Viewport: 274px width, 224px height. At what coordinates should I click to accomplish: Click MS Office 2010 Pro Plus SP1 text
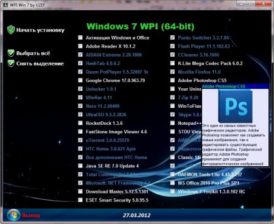[x=208, y=183]
